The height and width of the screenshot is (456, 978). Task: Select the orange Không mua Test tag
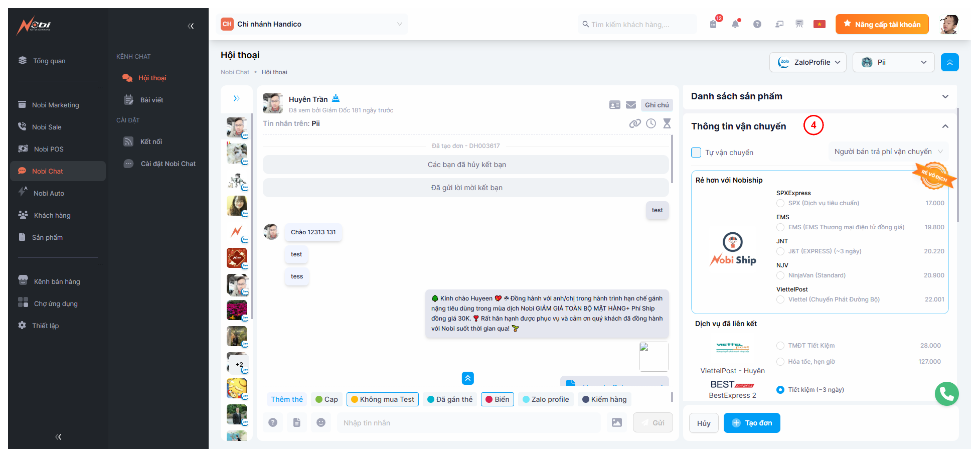tap(383, 399)
